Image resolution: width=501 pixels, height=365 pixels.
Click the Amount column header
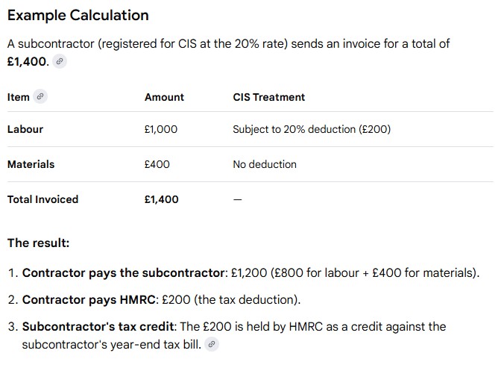[164, 97]
